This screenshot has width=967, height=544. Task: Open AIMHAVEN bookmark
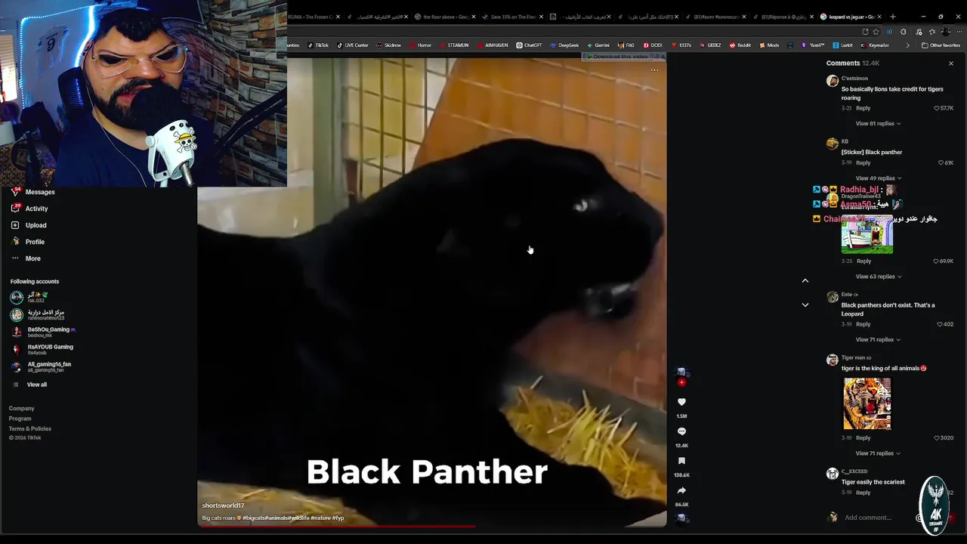click(492, 45)
